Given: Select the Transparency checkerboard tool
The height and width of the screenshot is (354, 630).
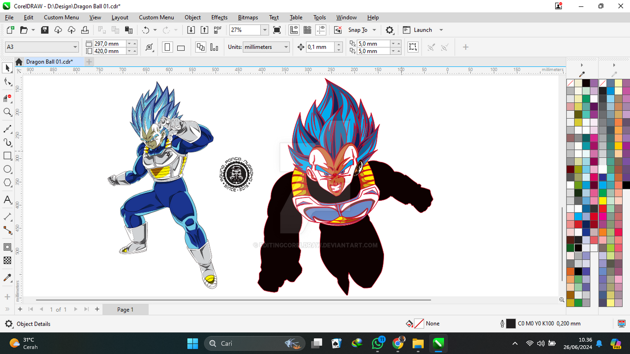Looking at the screenshot, I should tap(7, 260).
